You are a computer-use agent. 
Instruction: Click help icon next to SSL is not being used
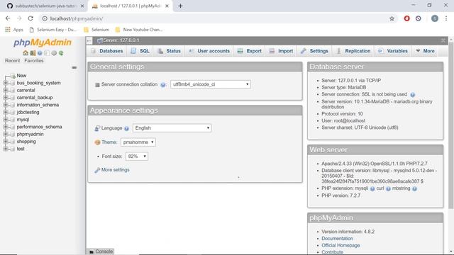coord(413,94)
